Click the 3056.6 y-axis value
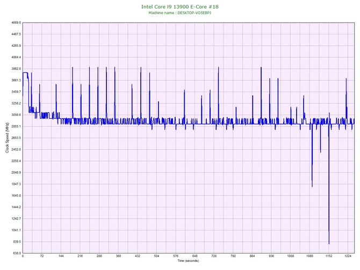The height and width of the screenshot is (270, 360). (x=16, y=115)
